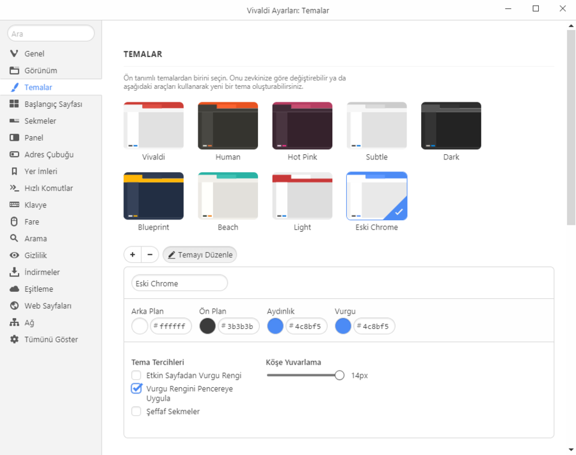Image resolution: width=576 pixels, height=455 pixels.
Task: Click the Klavye keyboard icon
Action: (14, 205)
